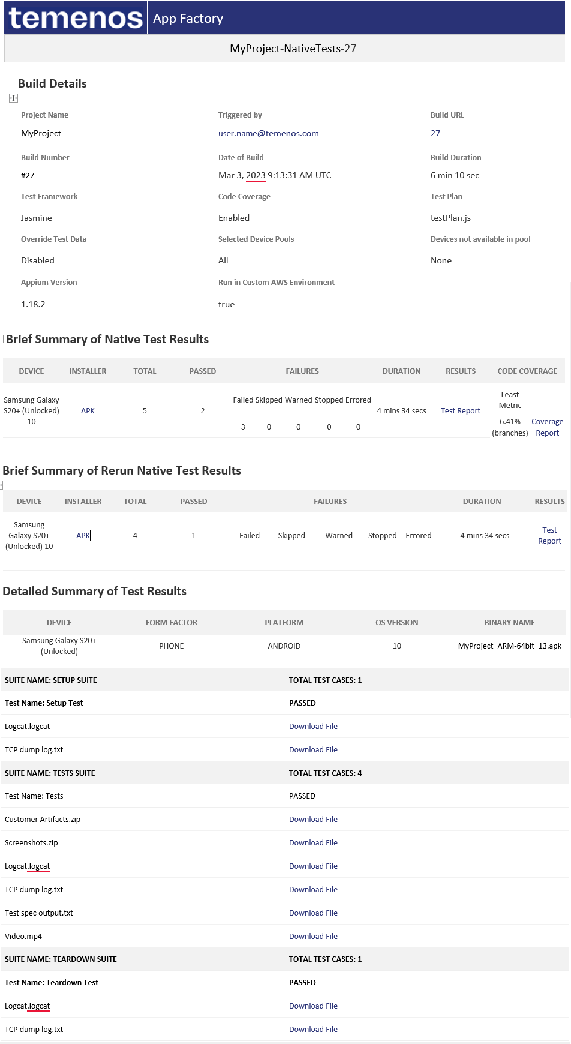Click the App Factory header title
Image resolution: width=571 pixels, height=1044 pixels.
188,19
